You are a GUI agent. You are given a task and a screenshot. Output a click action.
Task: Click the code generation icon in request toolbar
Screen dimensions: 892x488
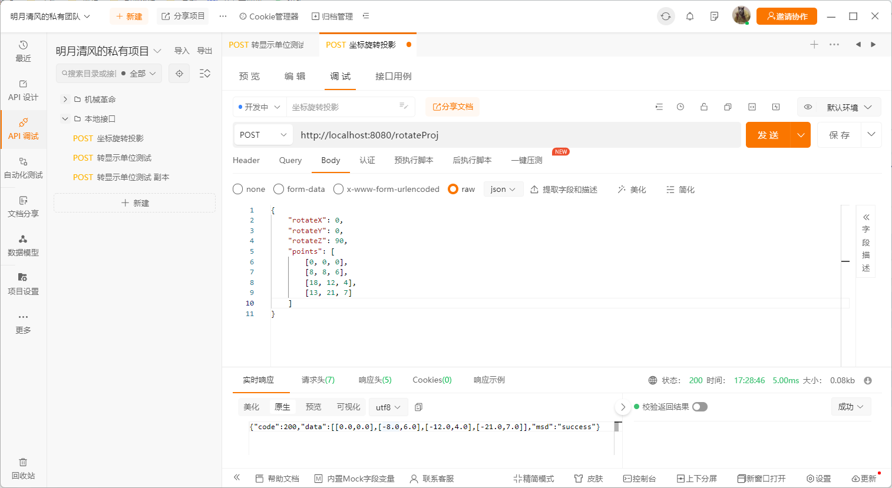click(x=752, y=107)
